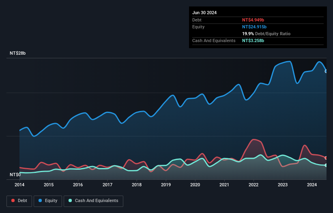The width and height of the screenshot is (333, 213).
Task: Click Cash And Equivalents label in tooltip
Action: tap(214, 40)
